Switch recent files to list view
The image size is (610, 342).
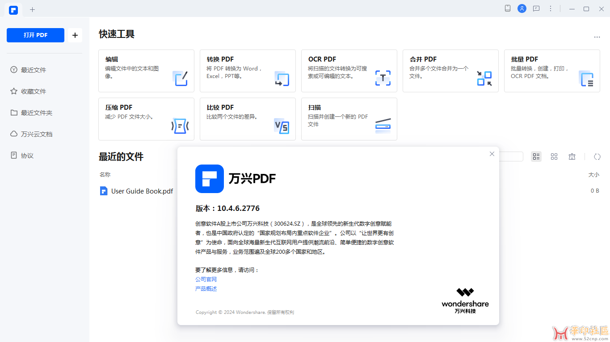tap(536, 157)
